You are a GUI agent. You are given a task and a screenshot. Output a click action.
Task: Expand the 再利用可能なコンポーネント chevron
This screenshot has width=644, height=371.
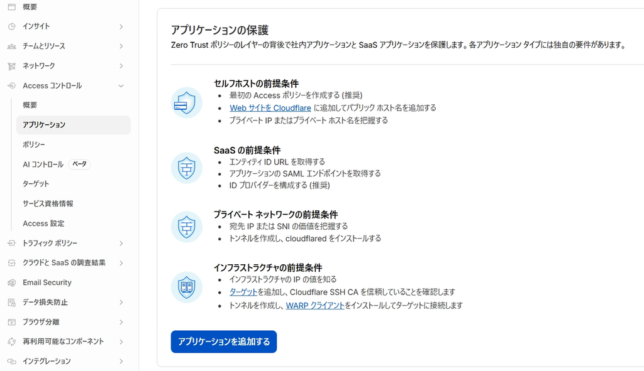pos(121,342)
